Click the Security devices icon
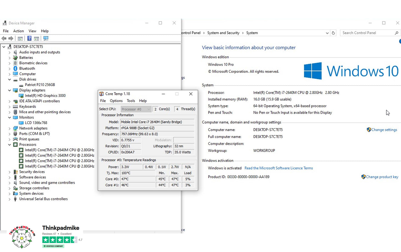 coord(15,172)
